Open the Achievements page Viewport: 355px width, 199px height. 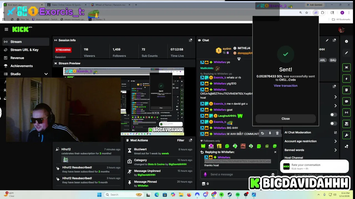pos(25,66)
